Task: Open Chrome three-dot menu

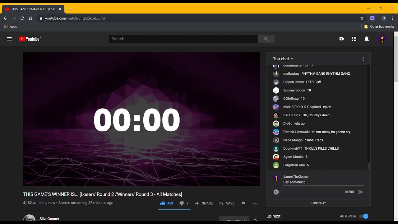Action: (392, 18)
